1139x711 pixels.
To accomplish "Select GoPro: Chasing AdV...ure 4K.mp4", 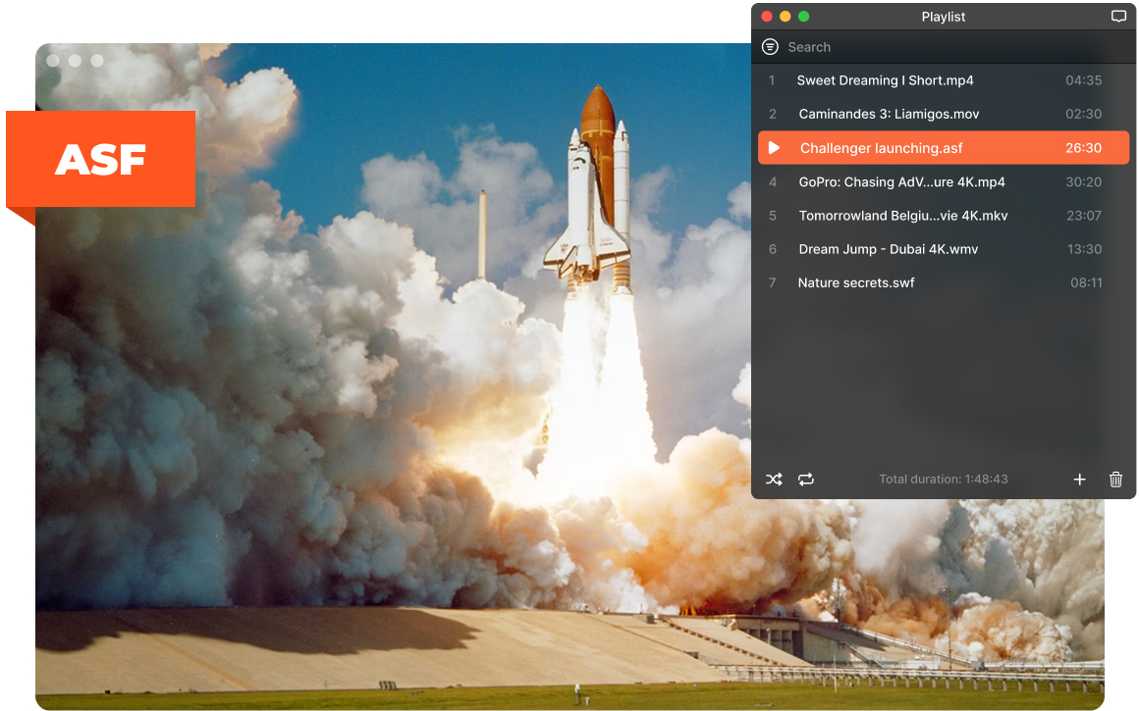I will (x=901, y=182).
